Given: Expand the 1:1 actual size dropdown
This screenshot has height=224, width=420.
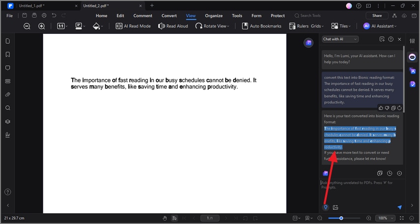Looking at the screenshot, I should pos(62,26).
